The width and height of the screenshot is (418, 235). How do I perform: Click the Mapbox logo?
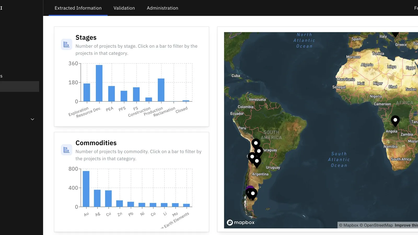coord(241,222)
